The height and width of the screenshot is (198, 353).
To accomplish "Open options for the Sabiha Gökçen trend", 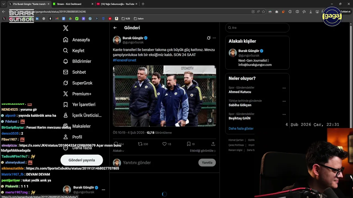I will [x=284, y=101].
